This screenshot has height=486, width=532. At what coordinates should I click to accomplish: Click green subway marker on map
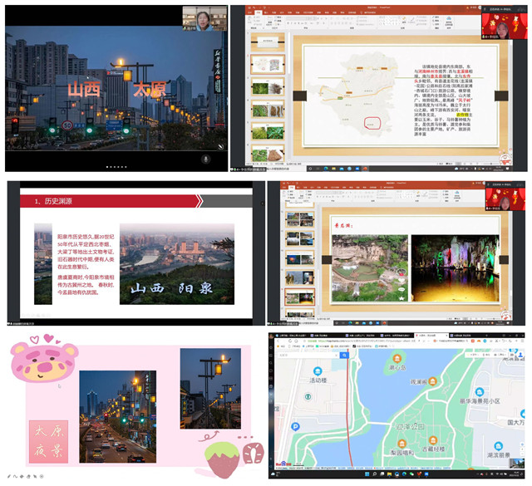click(308, 396)
